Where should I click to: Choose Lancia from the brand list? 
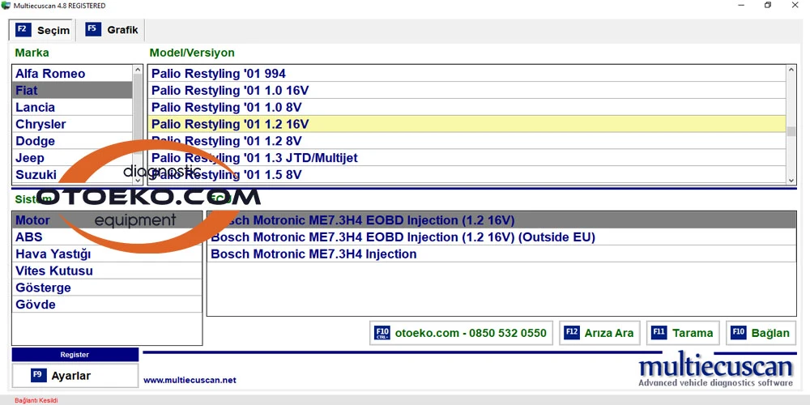[x=72, y=108]
